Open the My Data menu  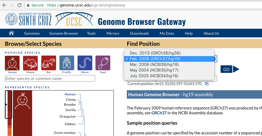point(167,33)
